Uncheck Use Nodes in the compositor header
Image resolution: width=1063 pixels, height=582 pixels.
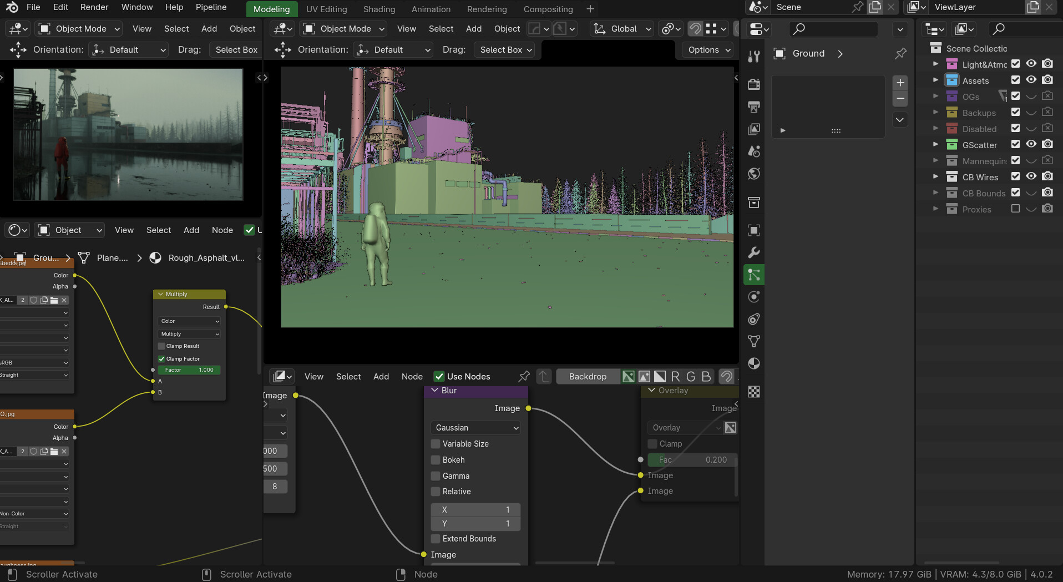[439, 377]
